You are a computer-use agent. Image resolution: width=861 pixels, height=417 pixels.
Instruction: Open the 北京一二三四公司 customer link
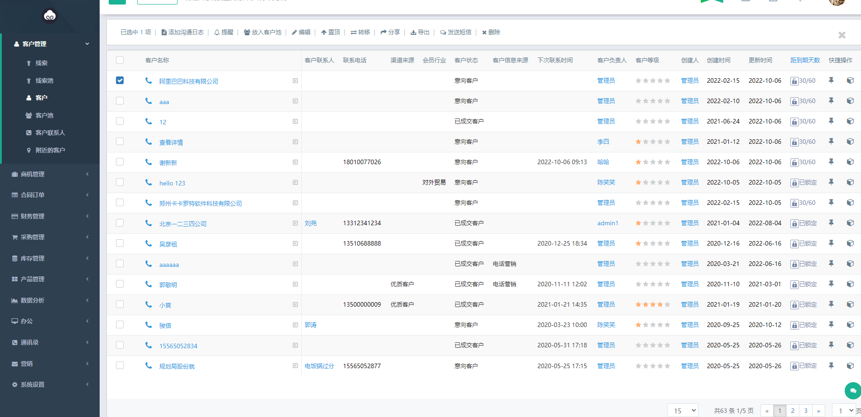point(182,223)
